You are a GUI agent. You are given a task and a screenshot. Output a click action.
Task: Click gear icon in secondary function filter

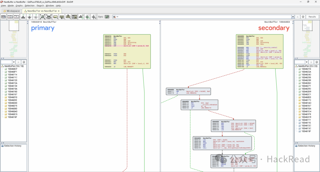317,62
